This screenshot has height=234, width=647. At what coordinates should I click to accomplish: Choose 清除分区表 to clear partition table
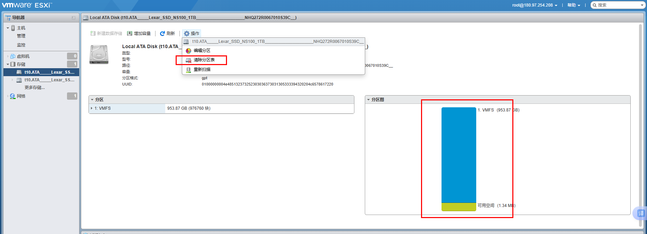[x=204, y=60]
